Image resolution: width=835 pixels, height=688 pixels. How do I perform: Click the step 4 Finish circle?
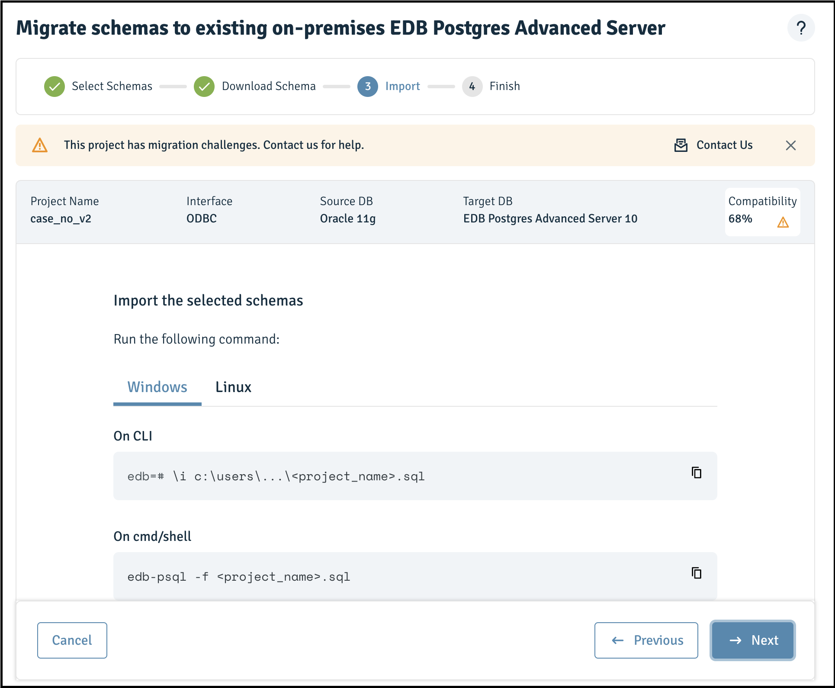click(472, 87)
